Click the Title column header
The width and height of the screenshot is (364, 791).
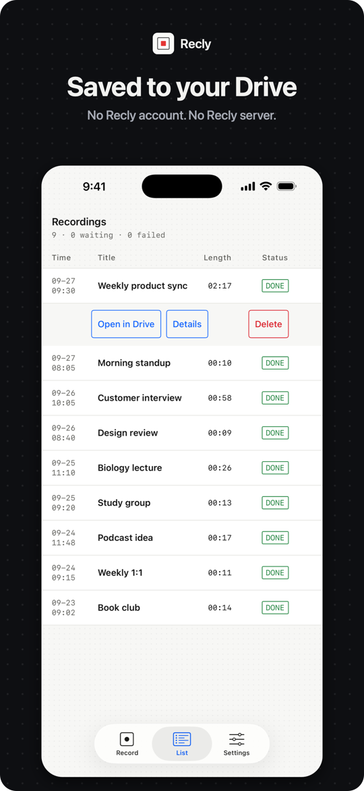point(107,258)
